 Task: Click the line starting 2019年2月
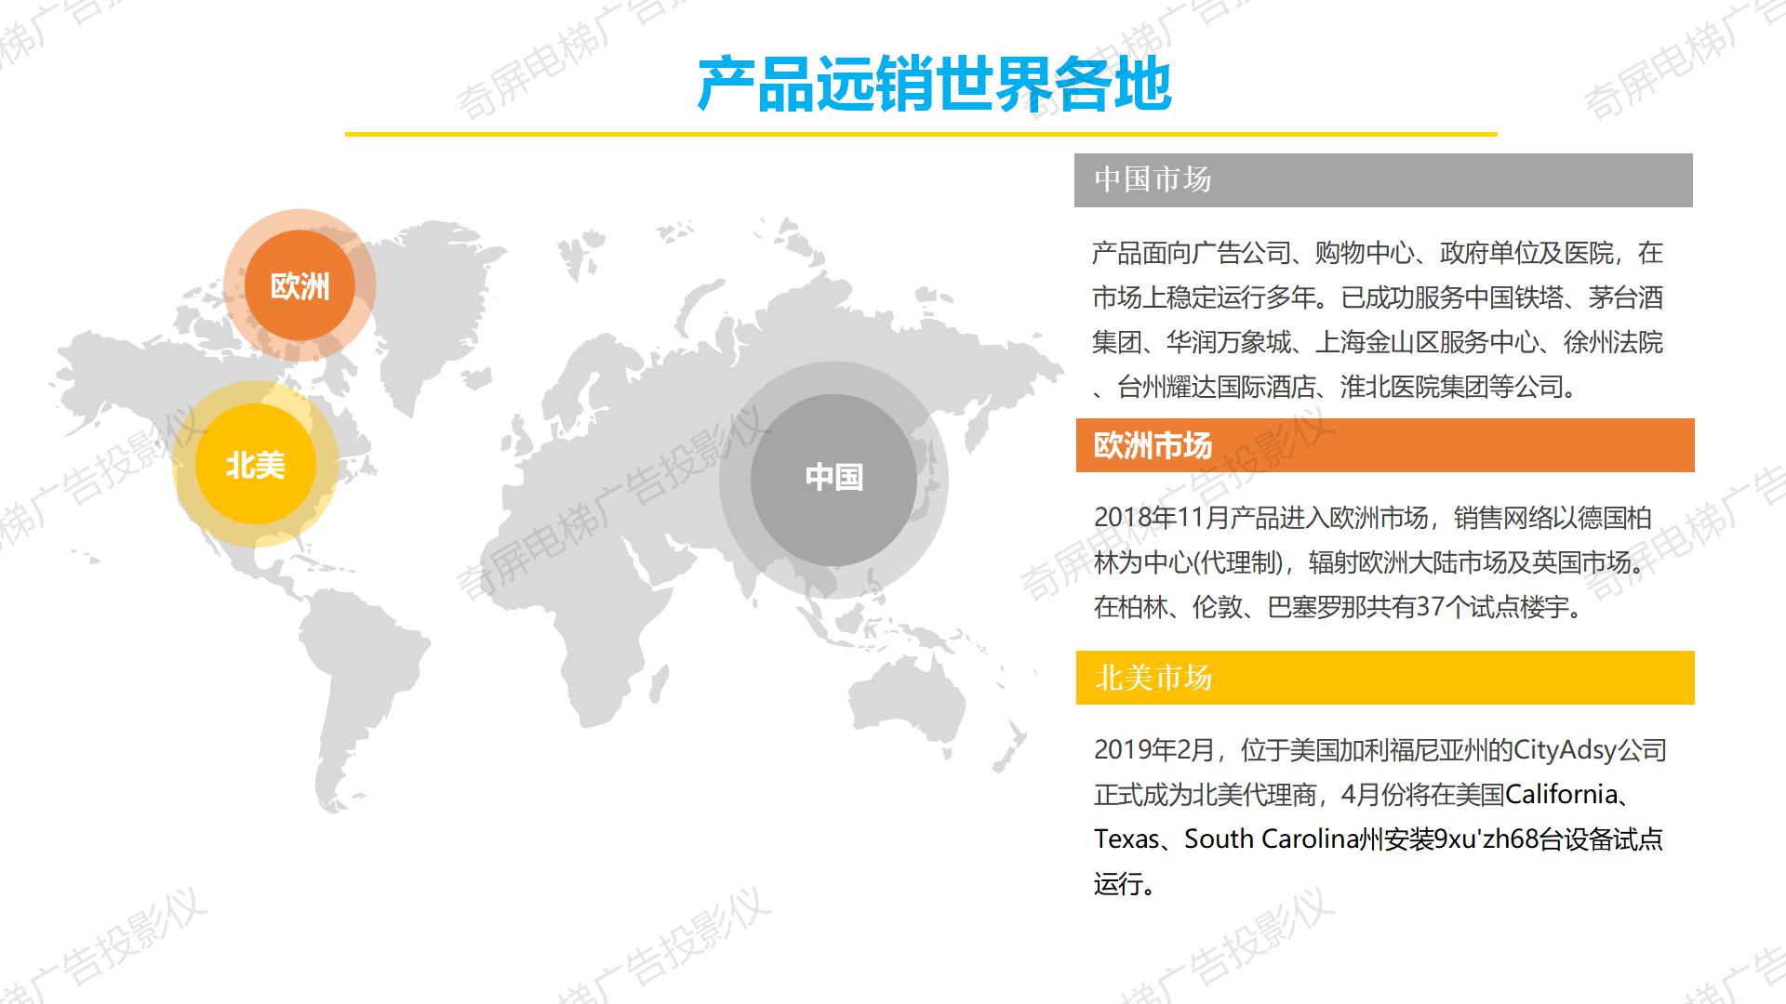pyautogui.click(x=1380, y=749)
